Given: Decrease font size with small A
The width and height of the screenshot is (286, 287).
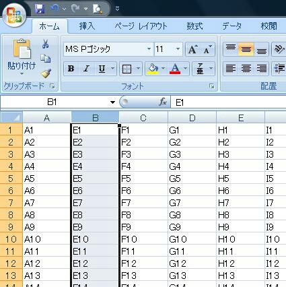Looking at the screenshot, I should pyautogui.click(x=208, y=49).
